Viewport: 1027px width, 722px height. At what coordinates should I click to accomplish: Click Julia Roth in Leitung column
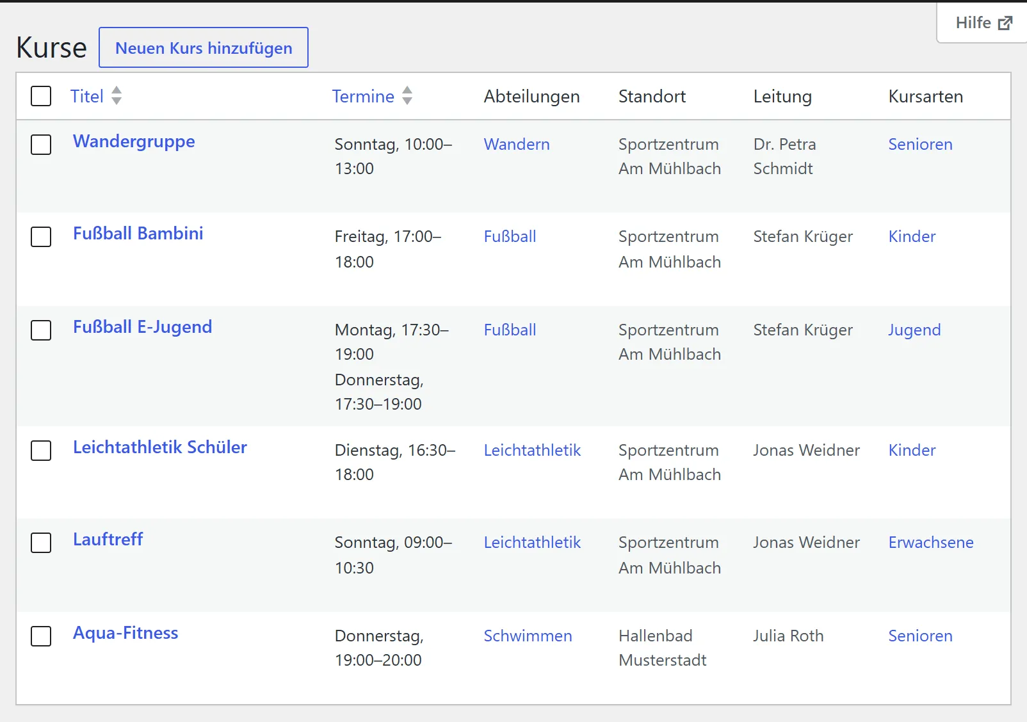click(788, 636)
